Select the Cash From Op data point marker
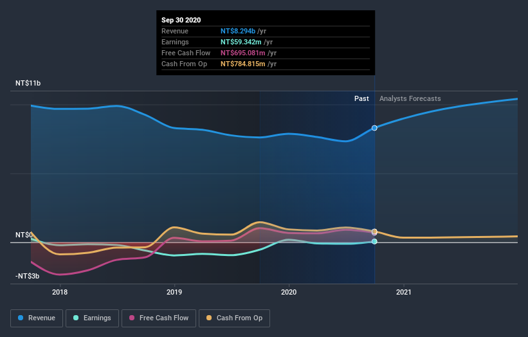This screenshot has height=337, width=528. point(374,232)
